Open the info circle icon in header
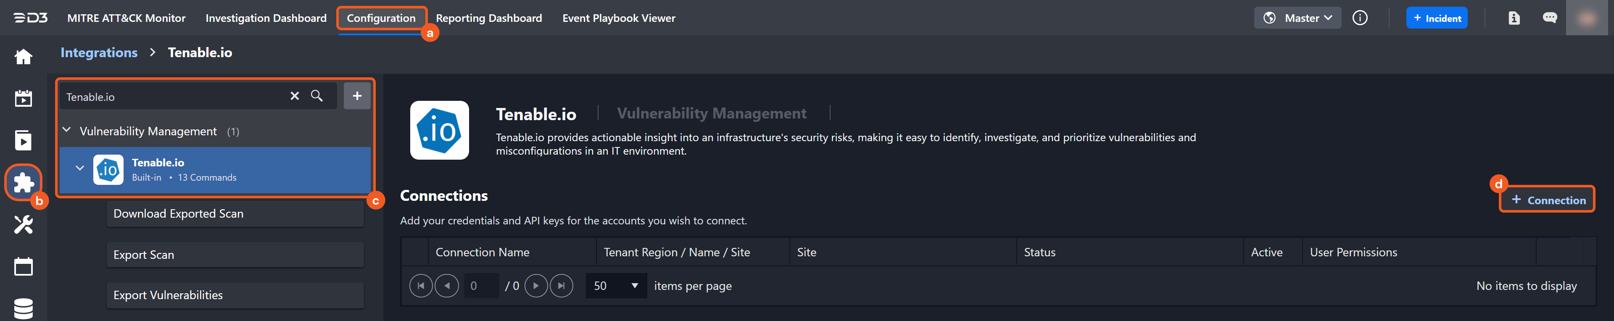Viewport: 1614px width, 321px height. [x=1360, y=18]
